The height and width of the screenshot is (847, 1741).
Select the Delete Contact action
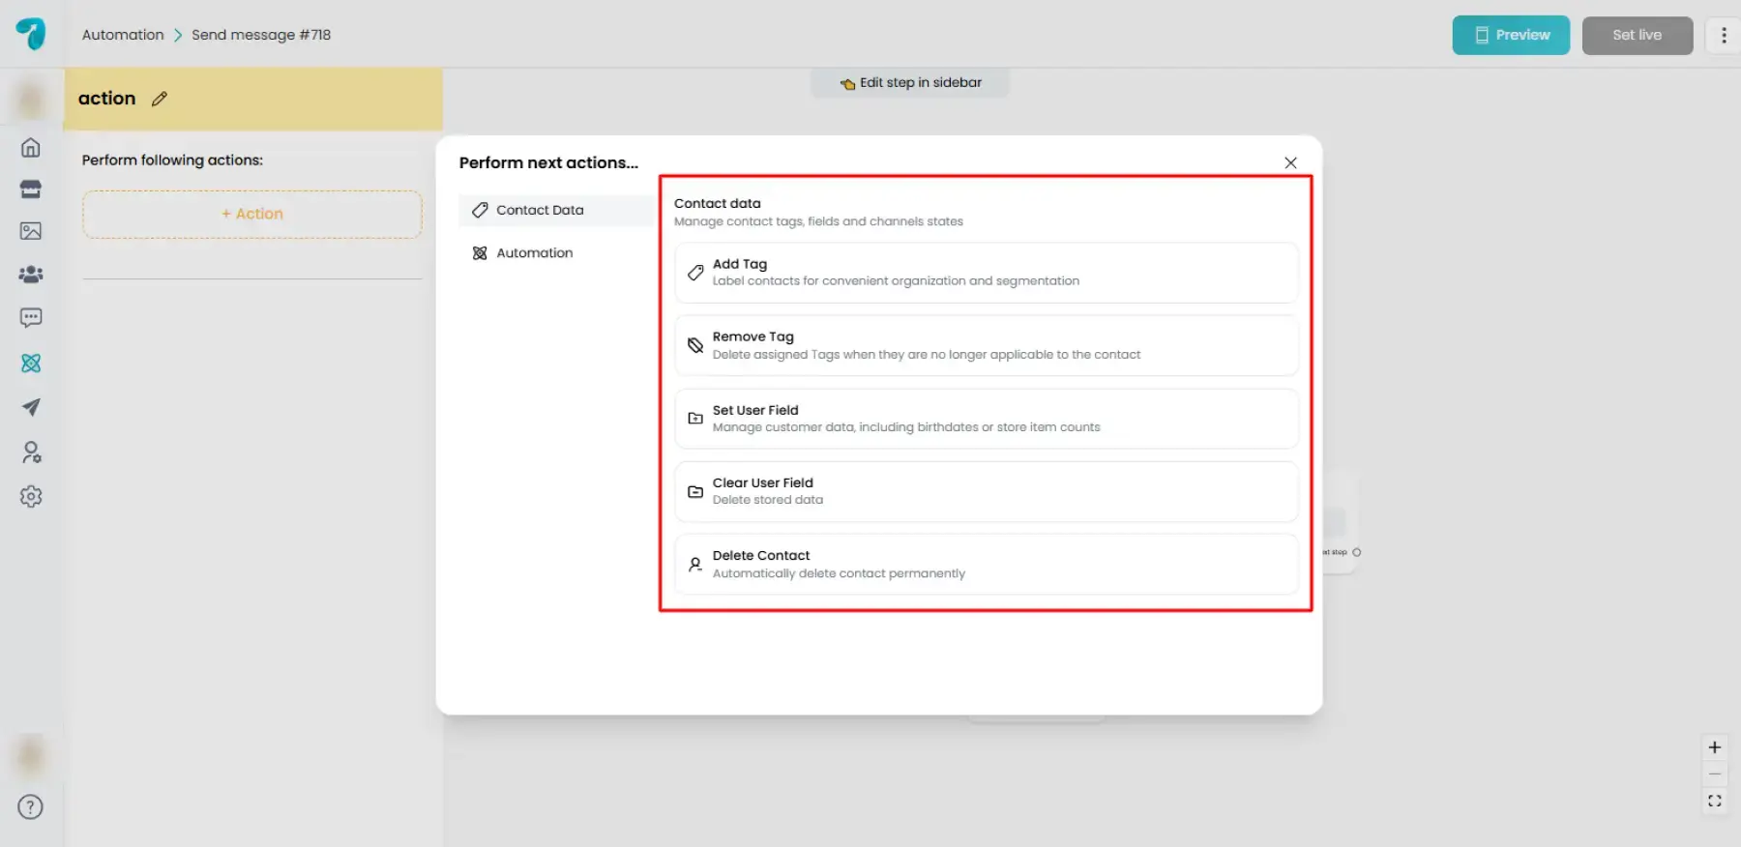click(x=985, y=565)
